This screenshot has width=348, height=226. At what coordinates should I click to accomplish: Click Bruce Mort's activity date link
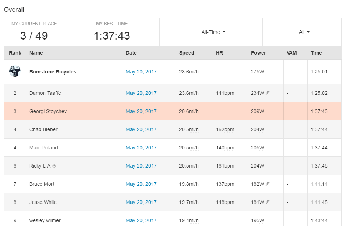pos(141,184)
